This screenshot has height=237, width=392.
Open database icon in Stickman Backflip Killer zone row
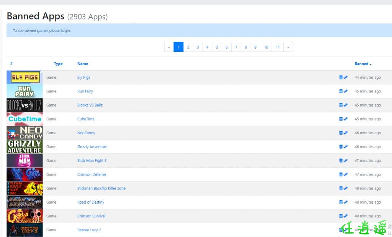(341, 188)
